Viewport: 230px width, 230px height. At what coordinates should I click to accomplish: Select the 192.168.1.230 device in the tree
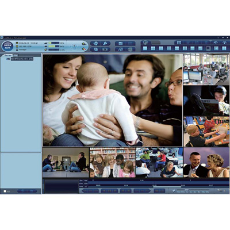[22, 59]
